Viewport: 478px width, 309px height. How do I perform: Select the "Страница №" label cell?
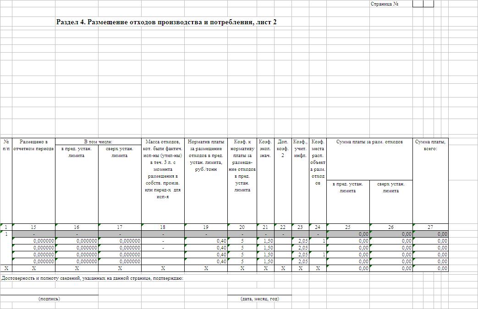click(385, 4)
